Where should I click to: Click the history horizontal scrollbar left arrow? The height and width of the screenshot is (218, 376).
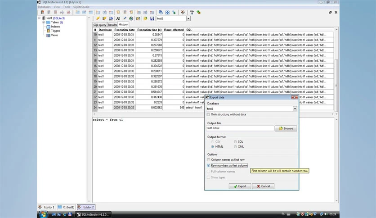pyautogui.click(x=94, y=114)
